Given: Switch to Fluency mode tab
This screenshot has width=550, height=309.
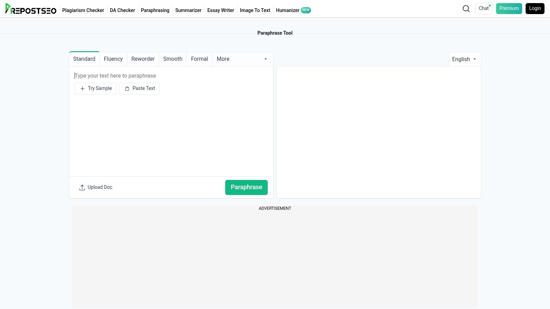Looking at the screenshot, I should click(x=113, y=59).
